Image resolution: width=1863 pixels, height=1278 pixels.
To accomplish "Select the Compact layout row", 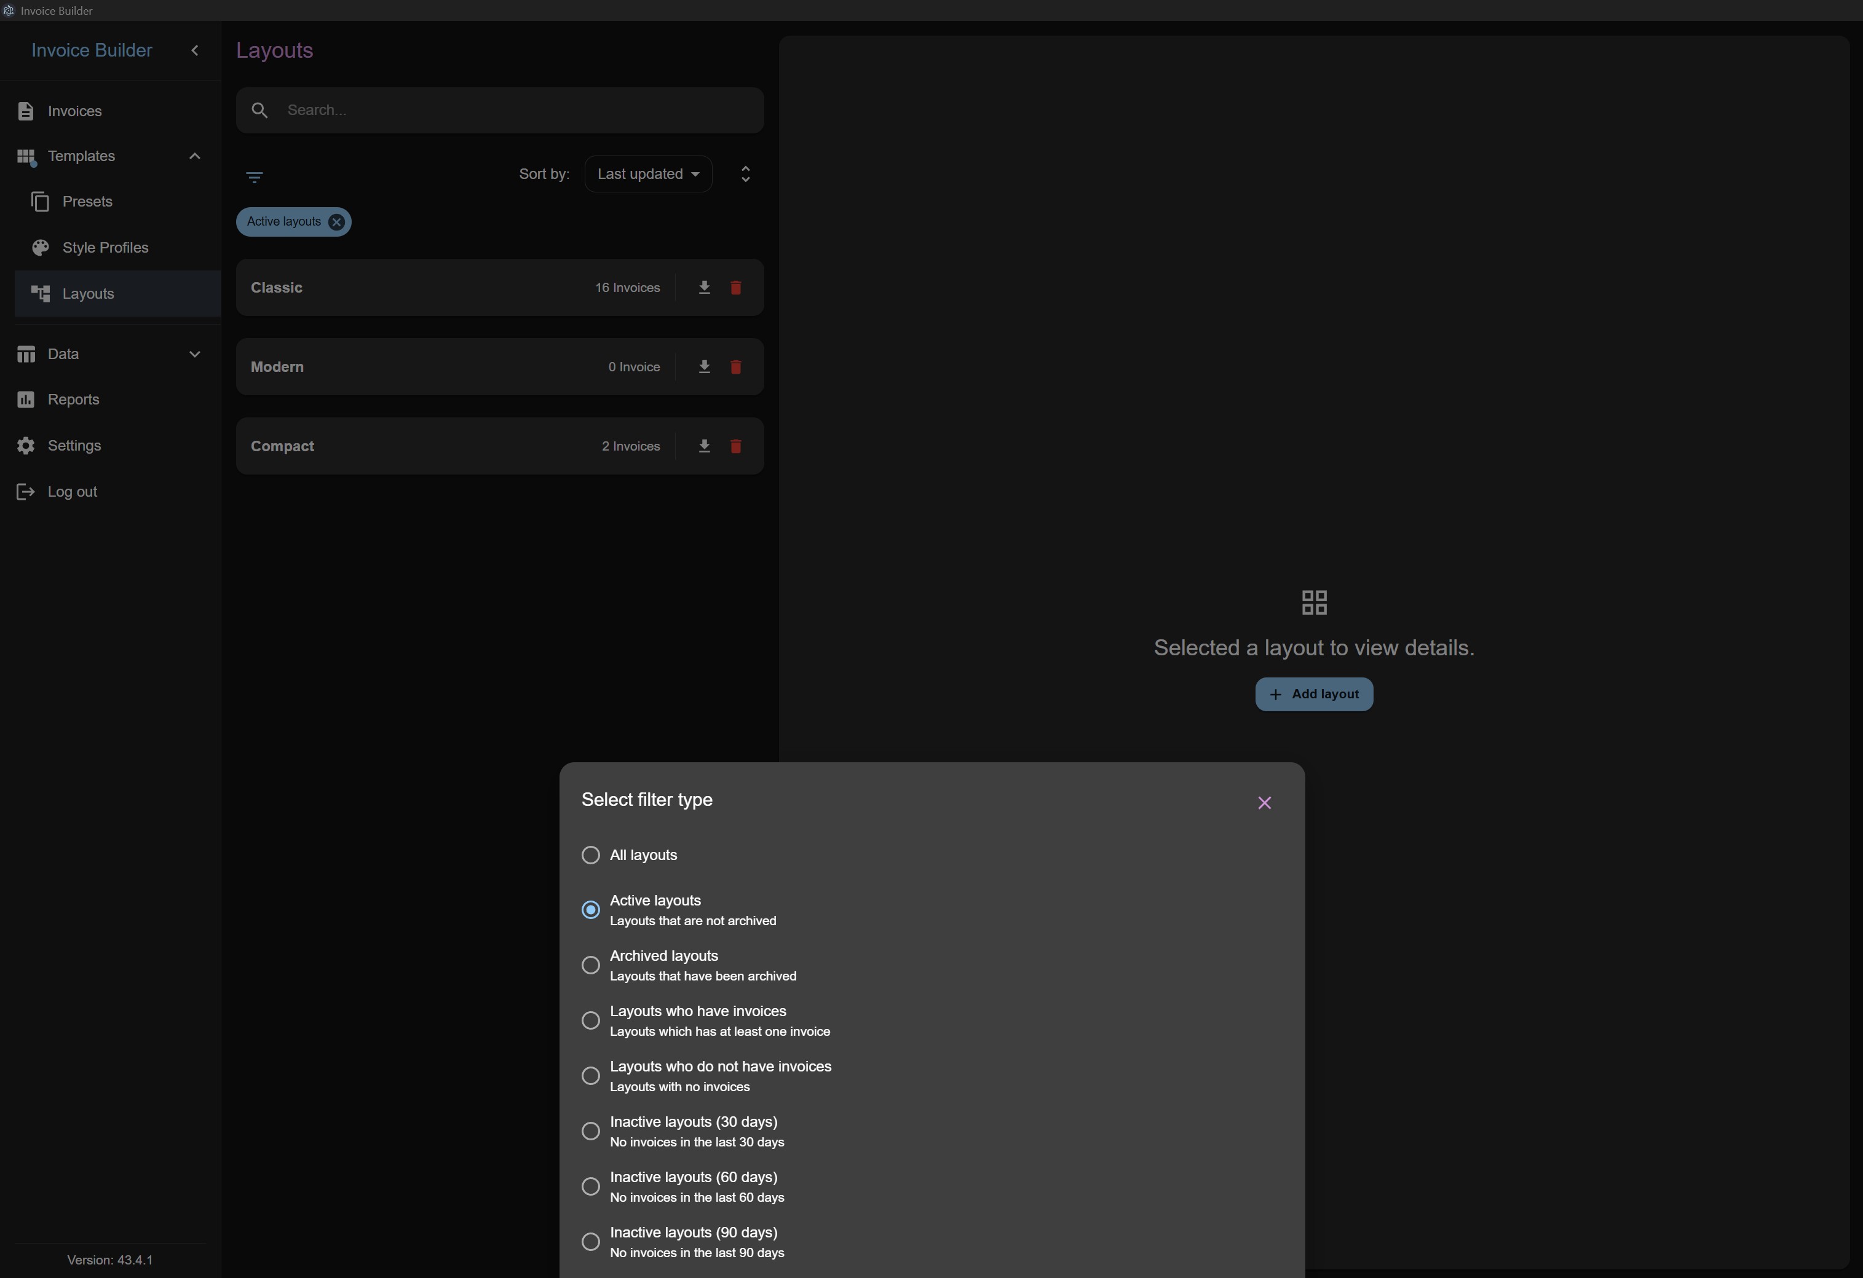I will pyautogui.click(x=499, y=446).
